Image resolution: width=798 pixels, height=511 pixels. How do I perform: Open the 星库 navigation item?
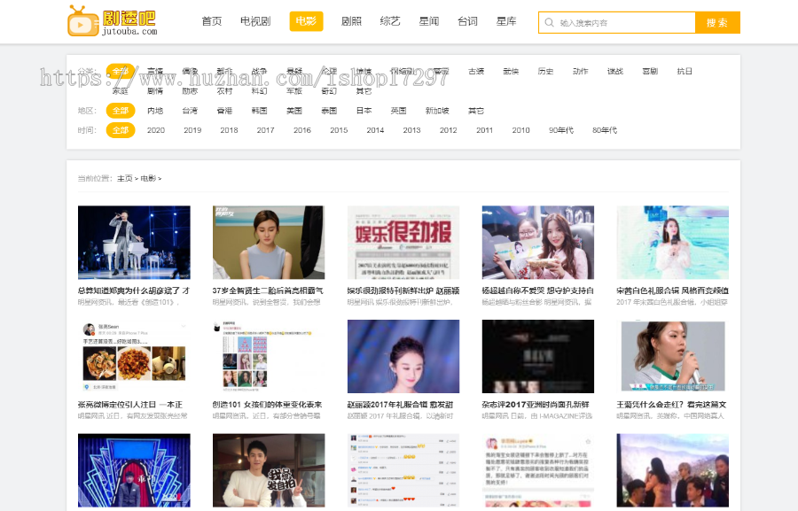tap(506, 22)
